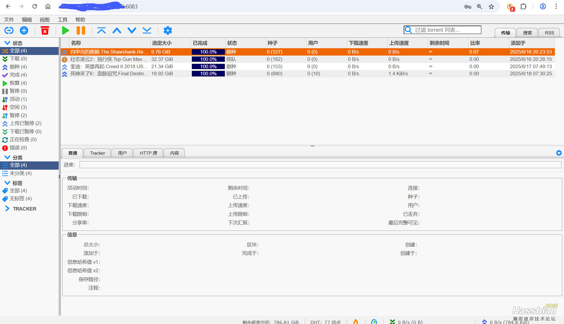Click the torrent filter search field
Image resolution: width=564 pixels, height=324 pixels.
(x=442, y=30)
